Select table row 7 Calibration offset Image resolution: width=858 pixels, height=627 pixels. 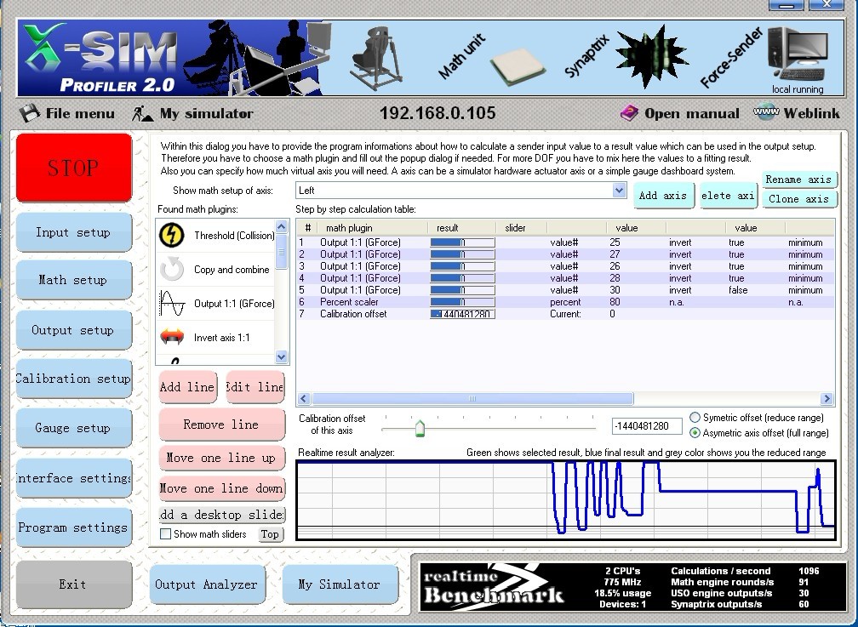[565, 314]
